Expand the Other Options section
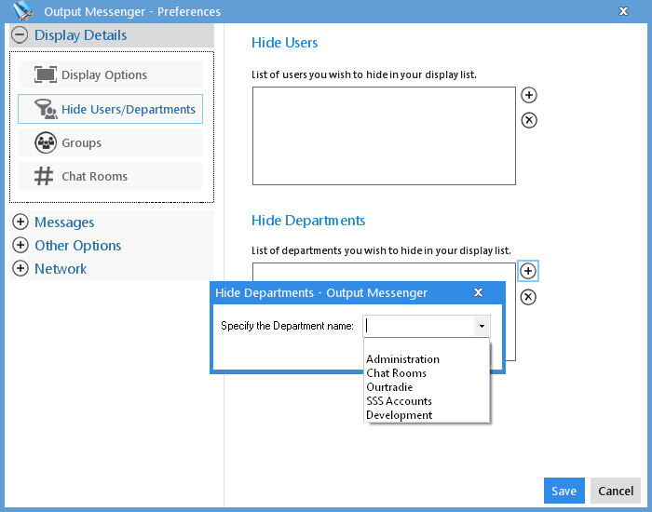Viewport: 652px width, 512px height. click(20, 245)
